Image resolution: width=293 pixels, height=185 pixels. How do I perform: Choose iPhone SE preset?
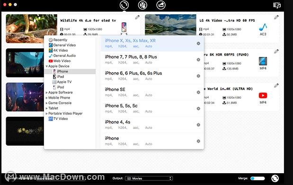coord(152,92)
